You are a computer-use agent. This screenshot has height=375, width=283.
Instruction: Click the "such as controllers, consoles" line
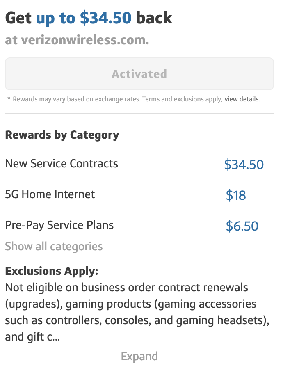[137, 321]
